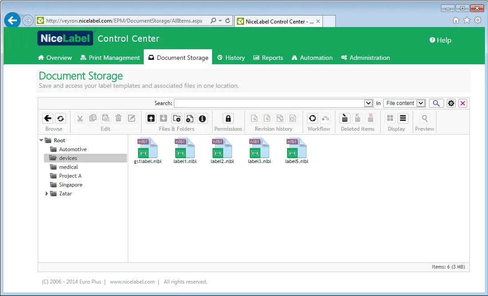Switch Display to large icons grid view
The image size is (488, 296).
pyautogui.click(x=390, y=118)
